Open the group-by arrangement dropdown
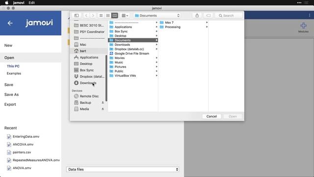The height and width of the screenshot is (177, 314). [x=125, y=15]
